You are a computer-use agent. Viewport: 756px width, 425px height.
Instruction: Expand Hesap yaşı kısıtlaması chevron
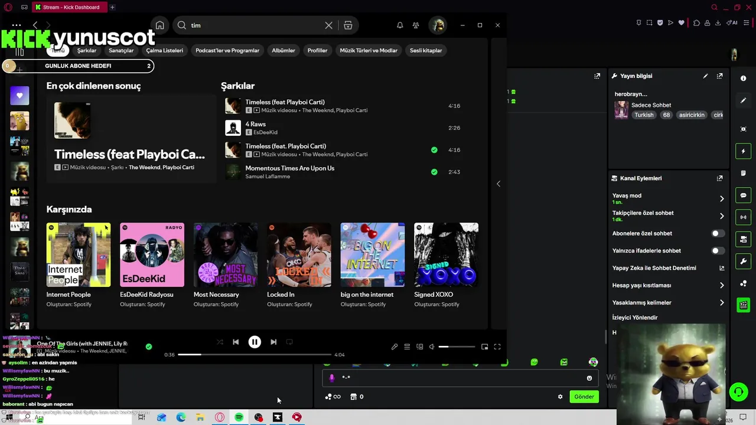coord(721,286)
